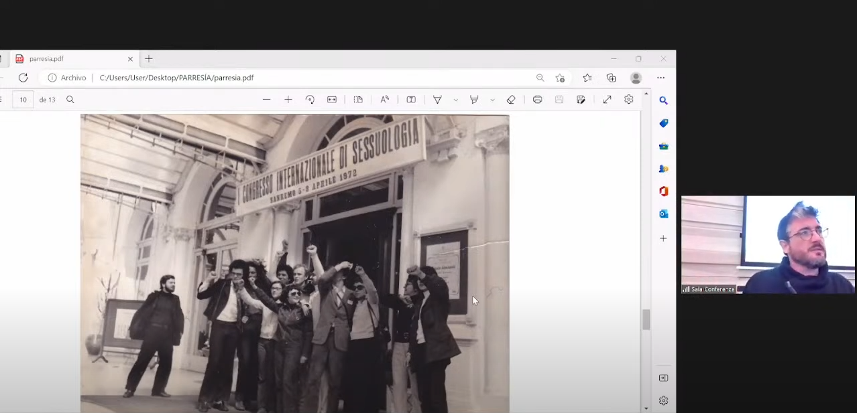
Task: Select the Draw pen tool
Action: [x=437, y=100]
